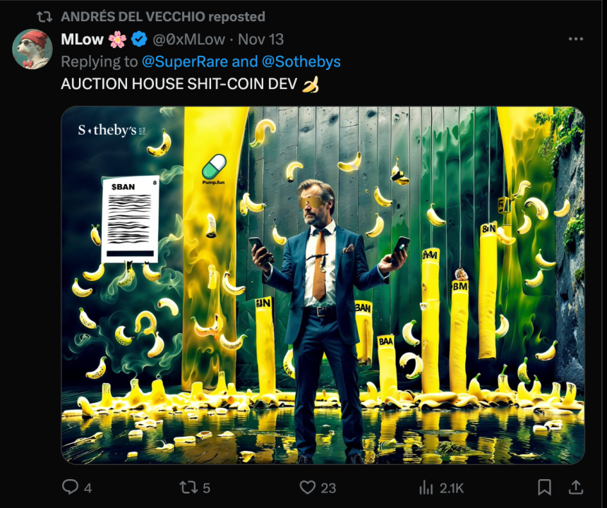This screenshot has width=607, height=508.
Task: Click the repost icon below image
Action: [188, 488]
